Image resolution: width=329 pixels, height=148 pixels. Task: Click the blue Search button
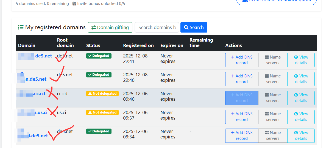click(194, 27)
